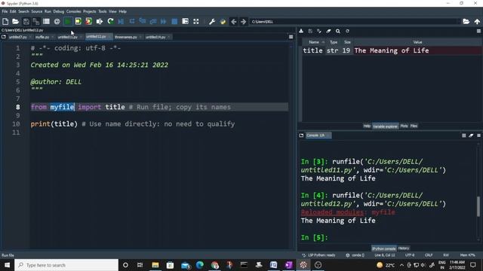Viewport: 483px width, 271px height.
Task: Save all files with toolbar icon
Action: pyautogui.click(x=36, y=22)
